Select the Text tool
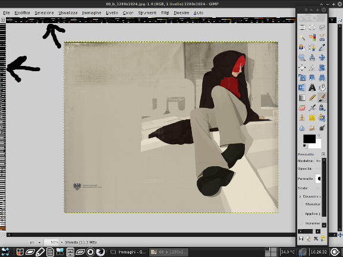The width and height of the screenshot is (343, 257). pyautogui.click(x=312, y=88)
